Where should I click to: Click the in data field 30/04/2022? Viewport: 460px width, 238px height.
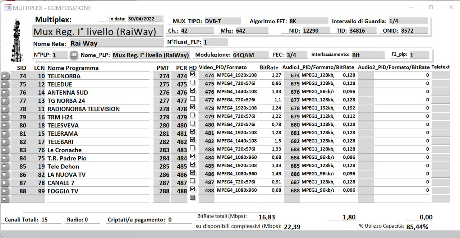pyautogui.click(x=145, y=19)
